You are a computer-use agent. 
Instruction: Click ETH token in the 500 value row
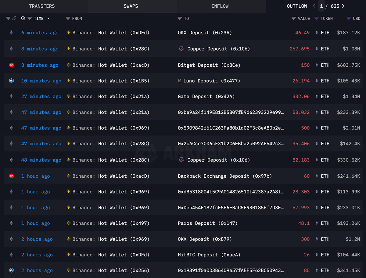(325, 128)
